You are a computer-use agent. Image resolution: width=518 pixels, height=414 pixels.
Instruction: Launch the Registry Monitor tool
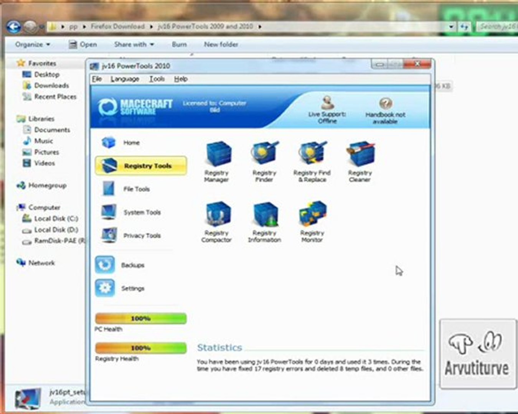click(312, 222)
